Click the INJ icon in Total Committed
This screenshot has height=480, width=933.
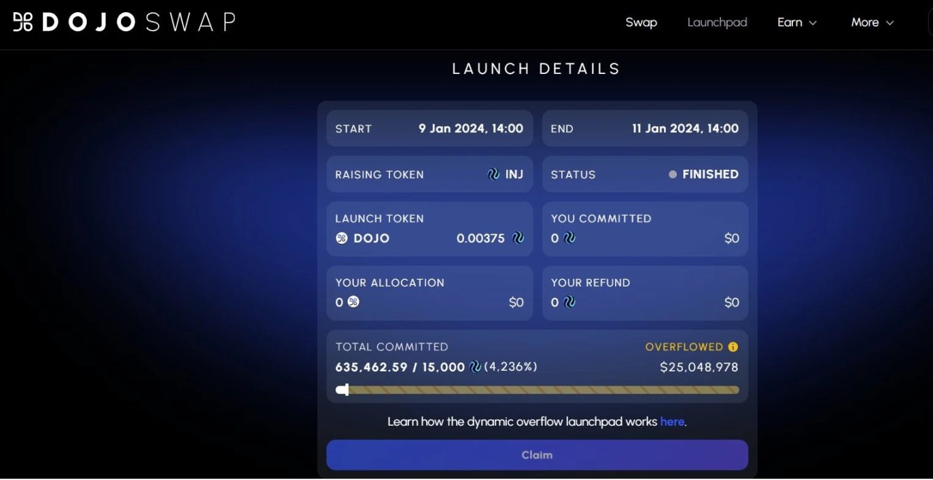(x=475, y=367)
